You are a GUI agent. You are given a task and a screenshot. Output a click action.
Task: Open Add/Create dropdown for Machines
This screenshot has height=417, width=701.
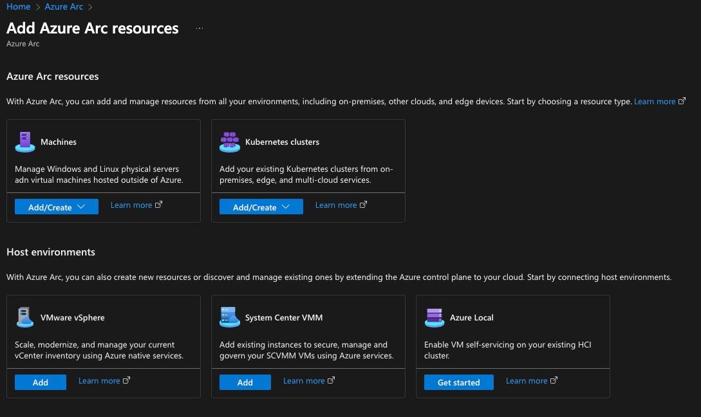point(57,207)
